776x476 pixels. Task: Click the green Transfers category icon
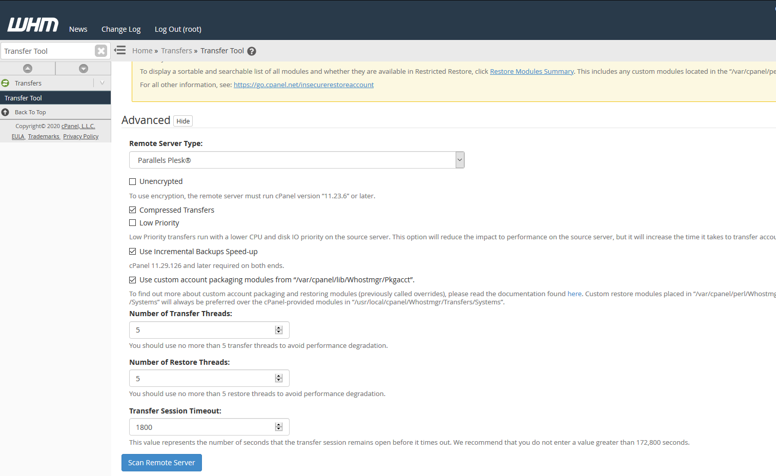(5, 83)
